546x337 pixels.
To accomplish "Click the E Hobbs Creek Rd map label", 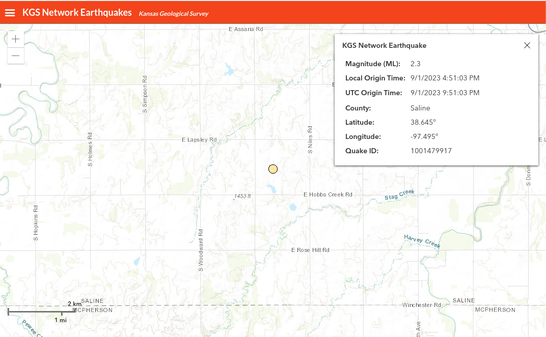I will click(x=327, y=194).
